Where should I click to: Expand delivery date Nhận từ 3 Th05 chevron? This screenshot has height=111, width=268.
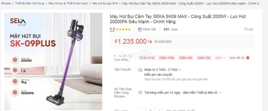pos(180,70)
